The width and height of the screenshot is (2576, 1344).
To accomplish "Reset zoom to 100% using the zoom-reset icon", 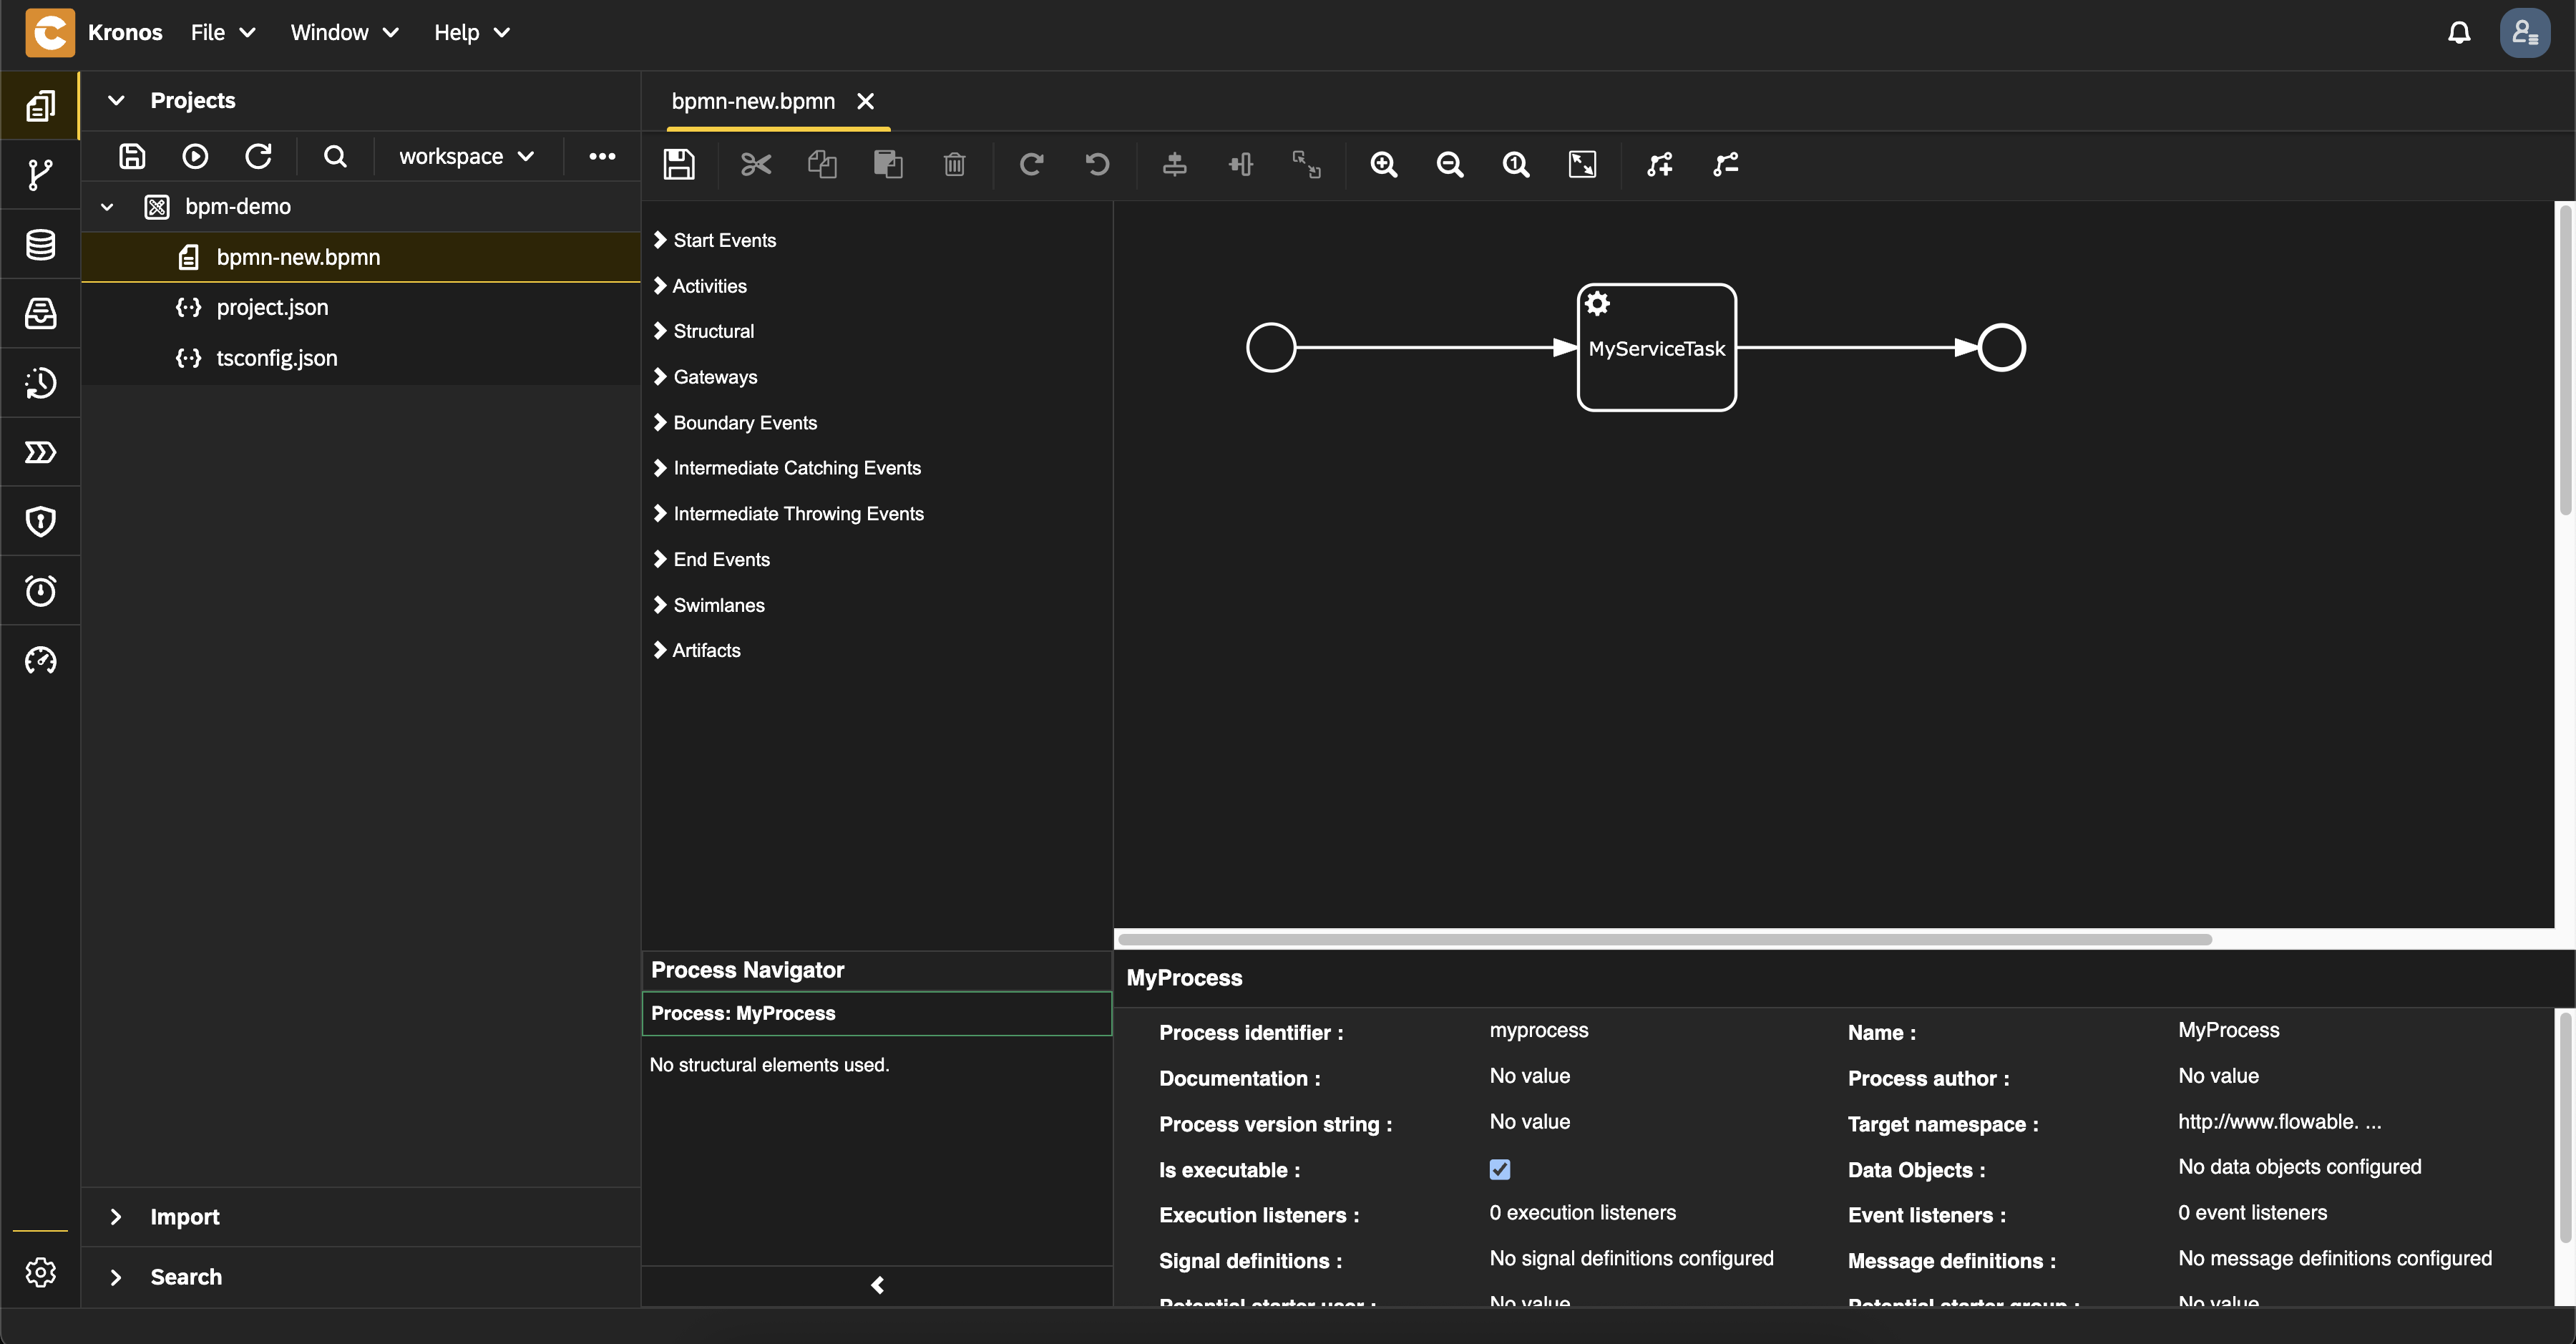I will click(x=1516, y=164).
